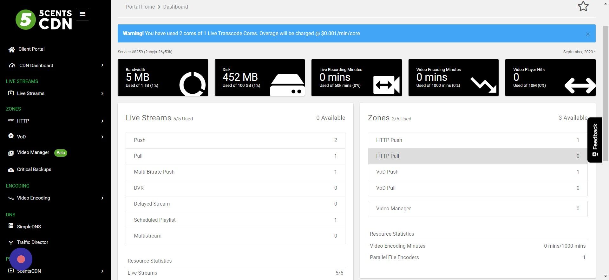Open the Bandwidth usage card
This screenshot has width=609, height=280.
(163, 78)
